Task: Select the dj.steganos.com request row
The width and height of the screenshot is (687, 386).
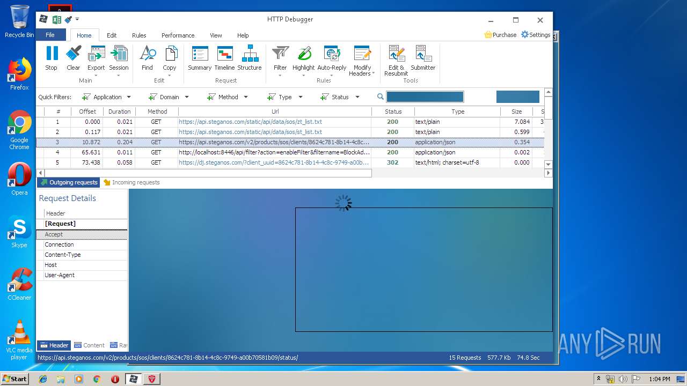Action: click(290, 162)
